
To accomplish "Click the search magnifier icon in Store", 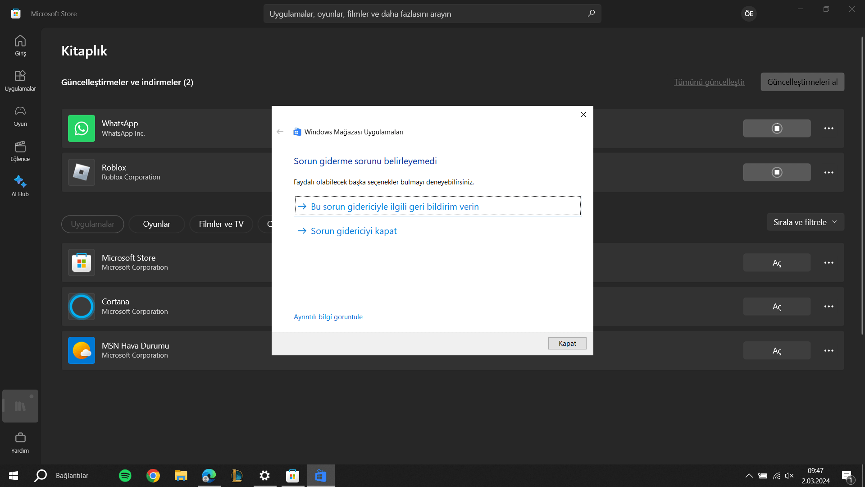I will [x=591, y=14].
